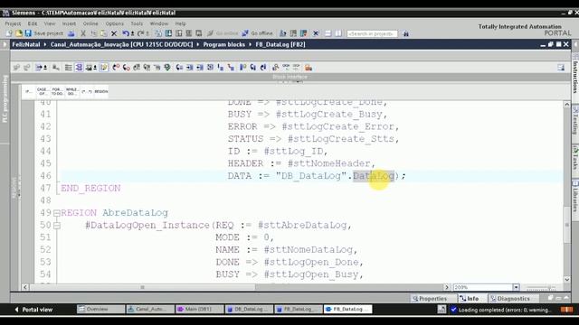Open the Instructions side tab
The width and height of the screenshot is (579, 325).
575,74
